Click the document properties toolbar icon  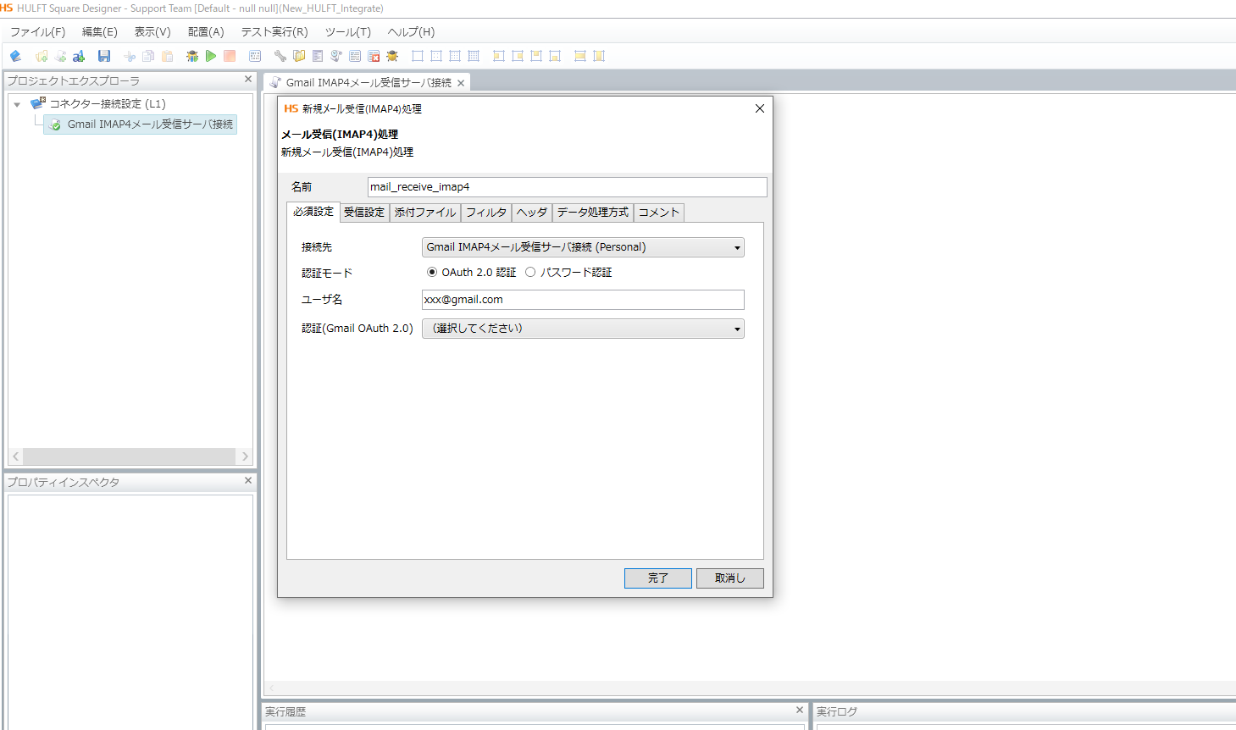(x=318, y=56)
